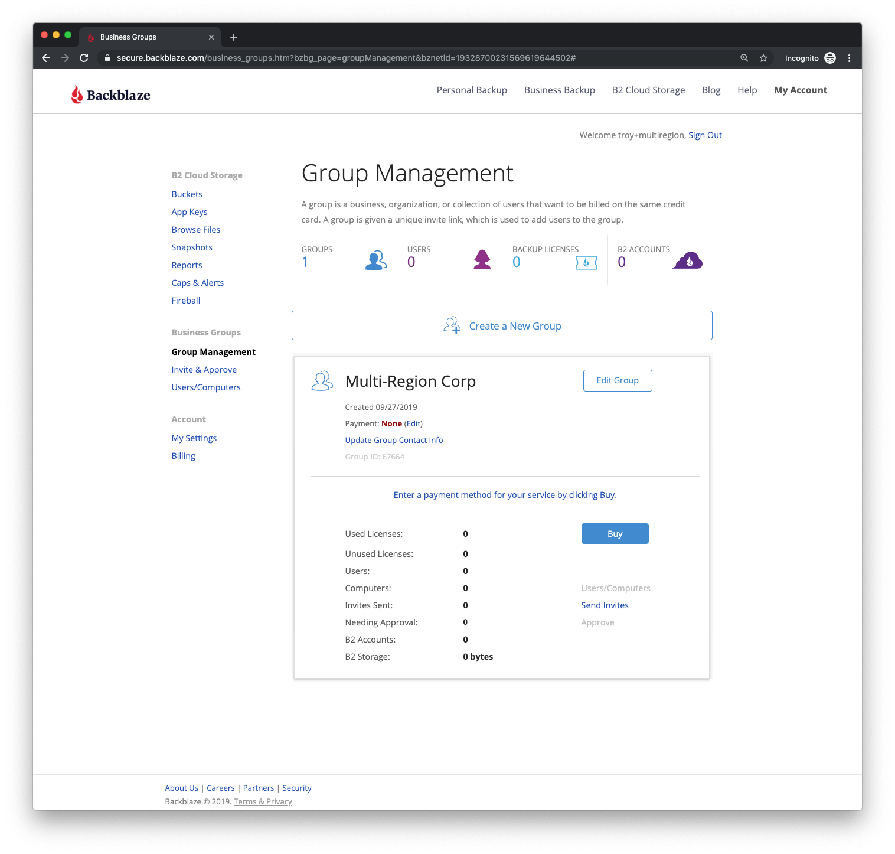The width and height of the screenshot is (895, 854).
Task: Click Update Group Contact Info link
Action: click(x=394, y=440)
